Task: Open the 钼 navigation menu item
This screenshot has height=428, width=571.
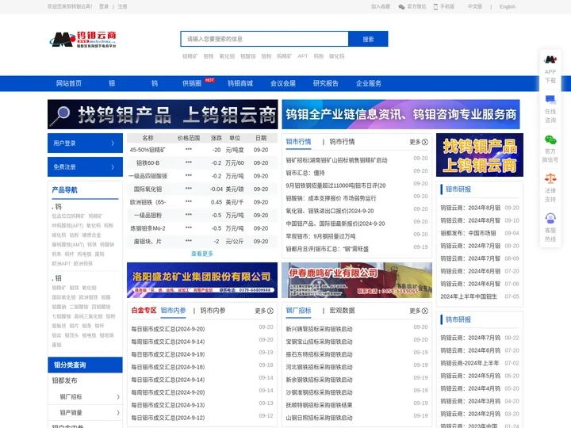Action: pos(112,83)
